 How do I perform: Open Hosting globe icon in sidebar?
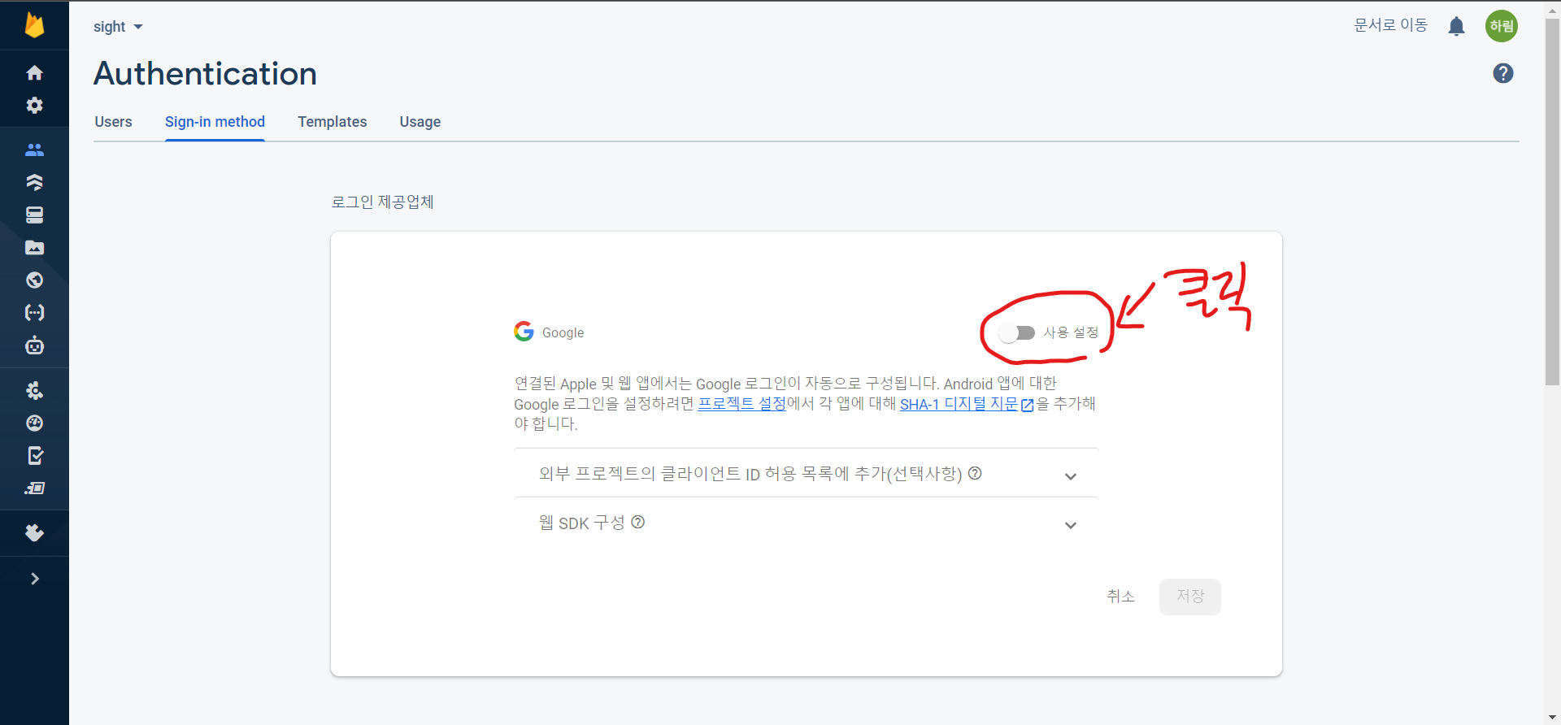[34, 280]
